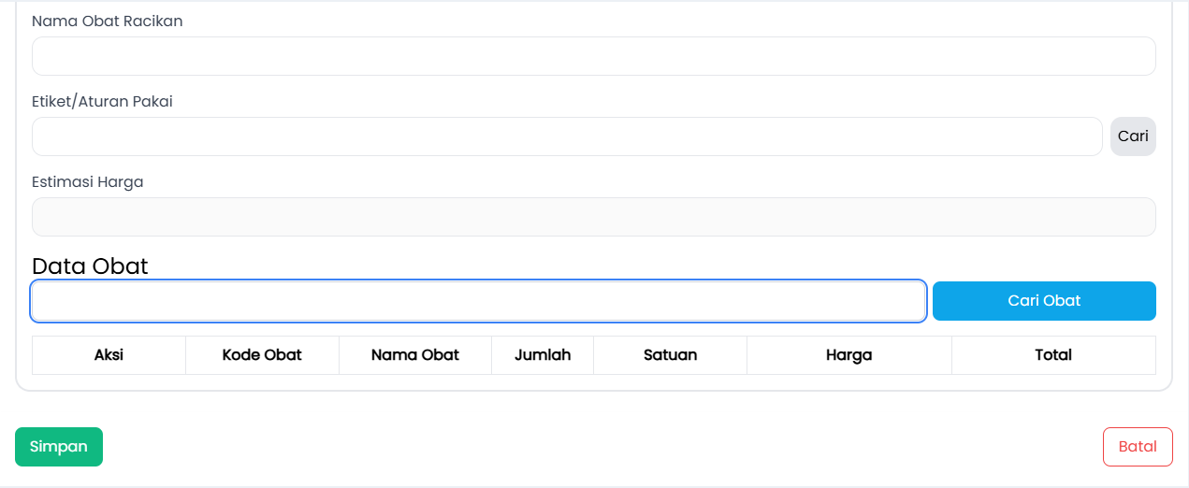This screenshot has height=488, width=1189.
Task: Click the disabled Estimasi Harga field
Action: click(593, 217)
